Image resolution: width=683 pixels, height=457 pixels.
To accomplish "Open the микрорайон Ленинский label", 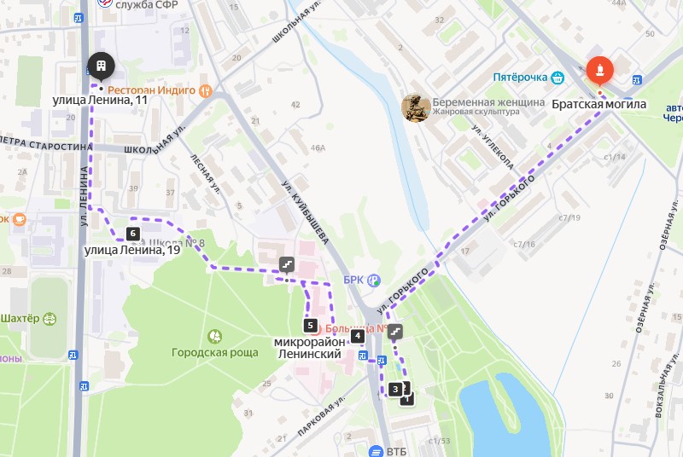I will [310, 348].
